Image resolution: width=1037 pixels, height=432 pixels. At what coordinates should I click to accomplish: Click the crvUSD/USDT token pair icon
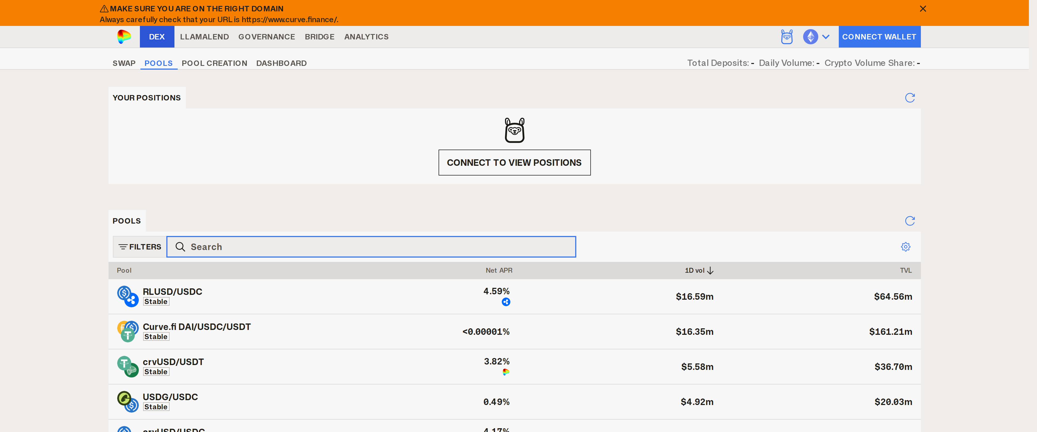click(x=128, y=366)
